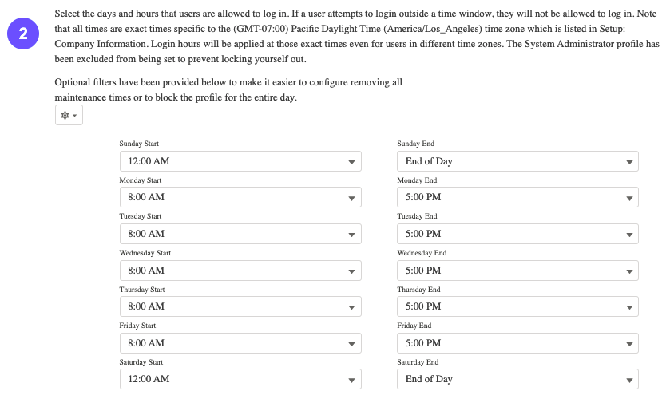Open the Thursday End hours list
The height and width of the screenshot is (395, 670).
pyautogui.click(x=517, y=306)
